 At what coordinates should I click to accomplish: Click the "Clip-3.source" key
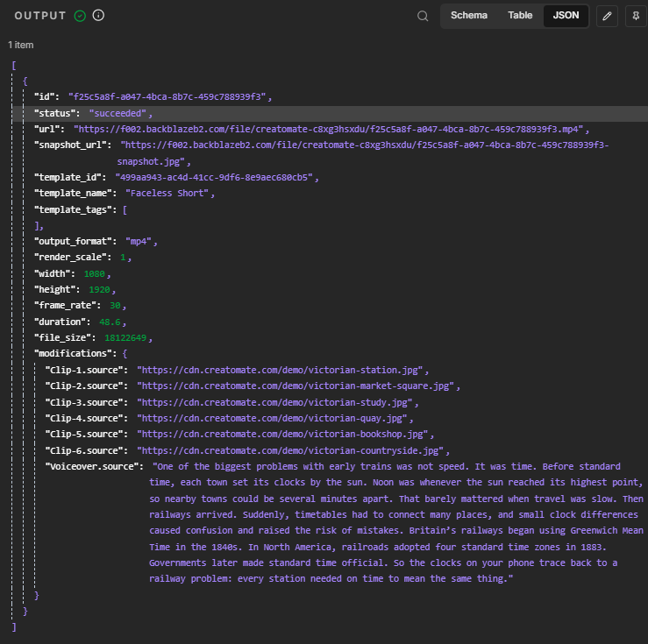pyautogui.click(x=84, y=402)
